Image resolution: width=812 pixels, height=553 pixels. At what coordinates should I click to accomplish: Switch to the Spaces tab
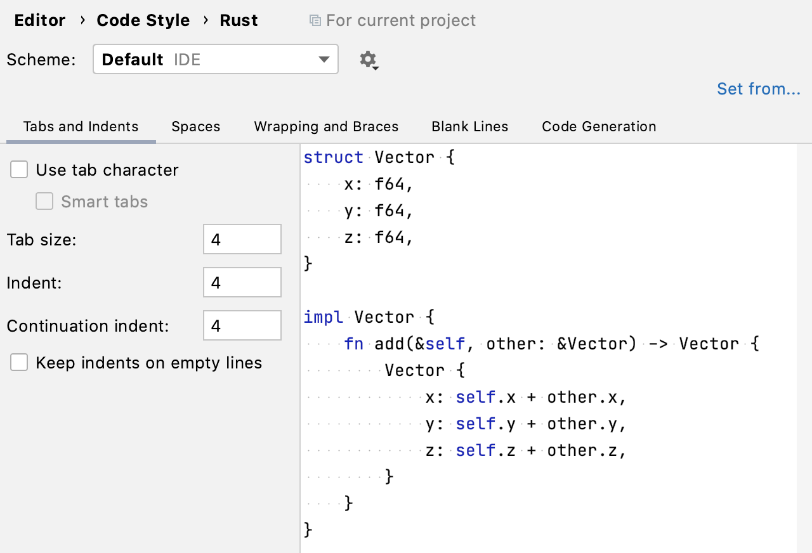195,126
